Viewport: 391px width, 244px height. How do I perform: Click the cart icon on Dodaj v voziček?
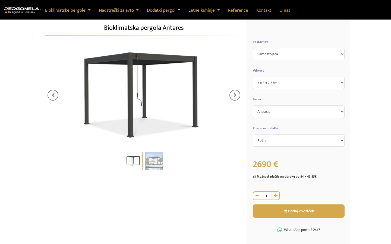tap(285, 211)
